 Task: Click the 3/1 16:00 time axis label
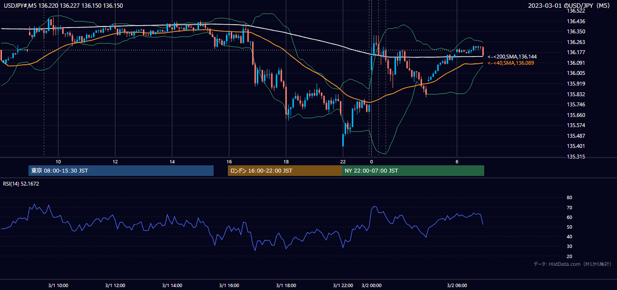point(229,286)
